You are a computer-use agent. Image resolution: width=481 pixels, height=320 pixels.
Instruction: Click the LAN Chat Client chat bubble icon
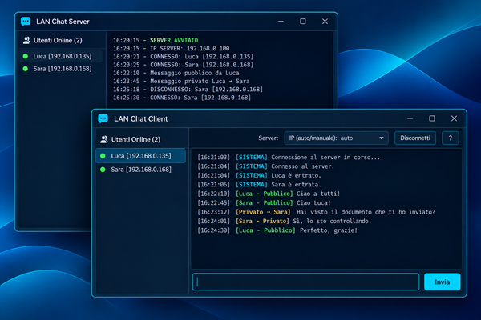(103, 118)
